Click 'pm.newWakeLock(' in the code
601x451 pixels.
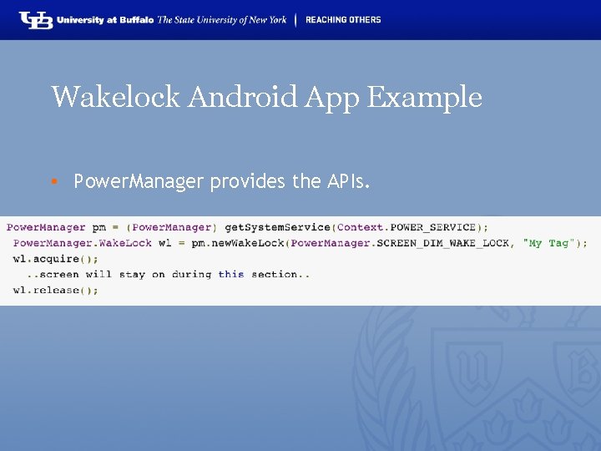tap(240, 243)
